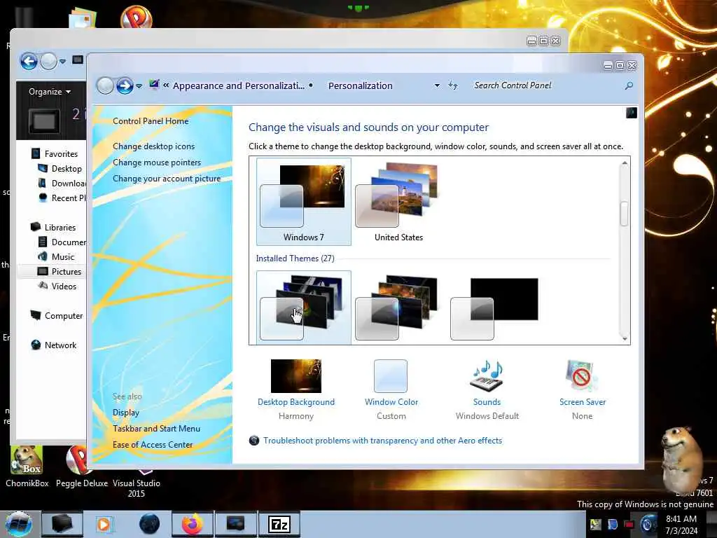Select Recent Places in Explorer window
This screenshot has height=538, width=717.
(x=68, y=198)
